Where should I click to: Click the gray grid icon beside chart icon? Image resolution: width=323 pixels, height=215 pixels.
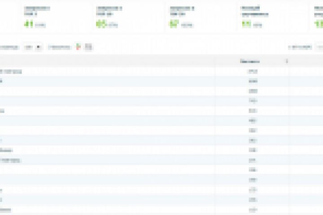coord(88,47)
